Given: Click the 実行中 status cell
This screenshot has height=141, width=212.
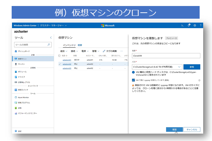Looking at the screenshot, I should 77,60.
